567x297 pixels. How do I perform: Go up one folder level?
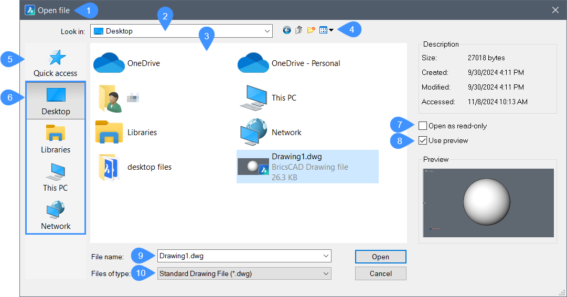(299, 30)
